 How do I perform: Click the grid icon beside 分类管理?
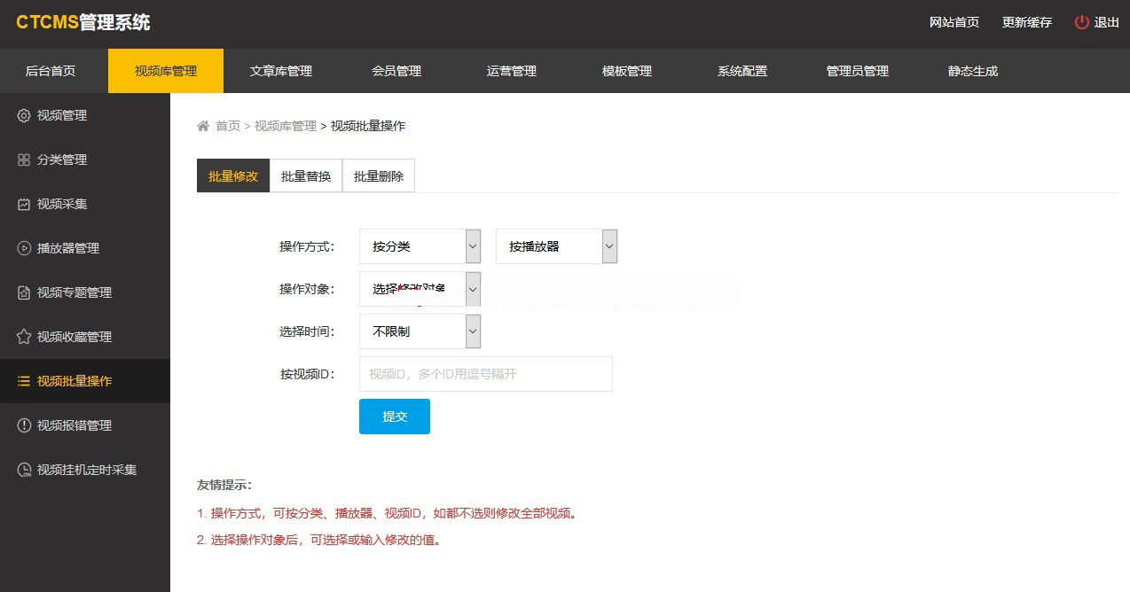pyautogui.click(x=24, y=160)
